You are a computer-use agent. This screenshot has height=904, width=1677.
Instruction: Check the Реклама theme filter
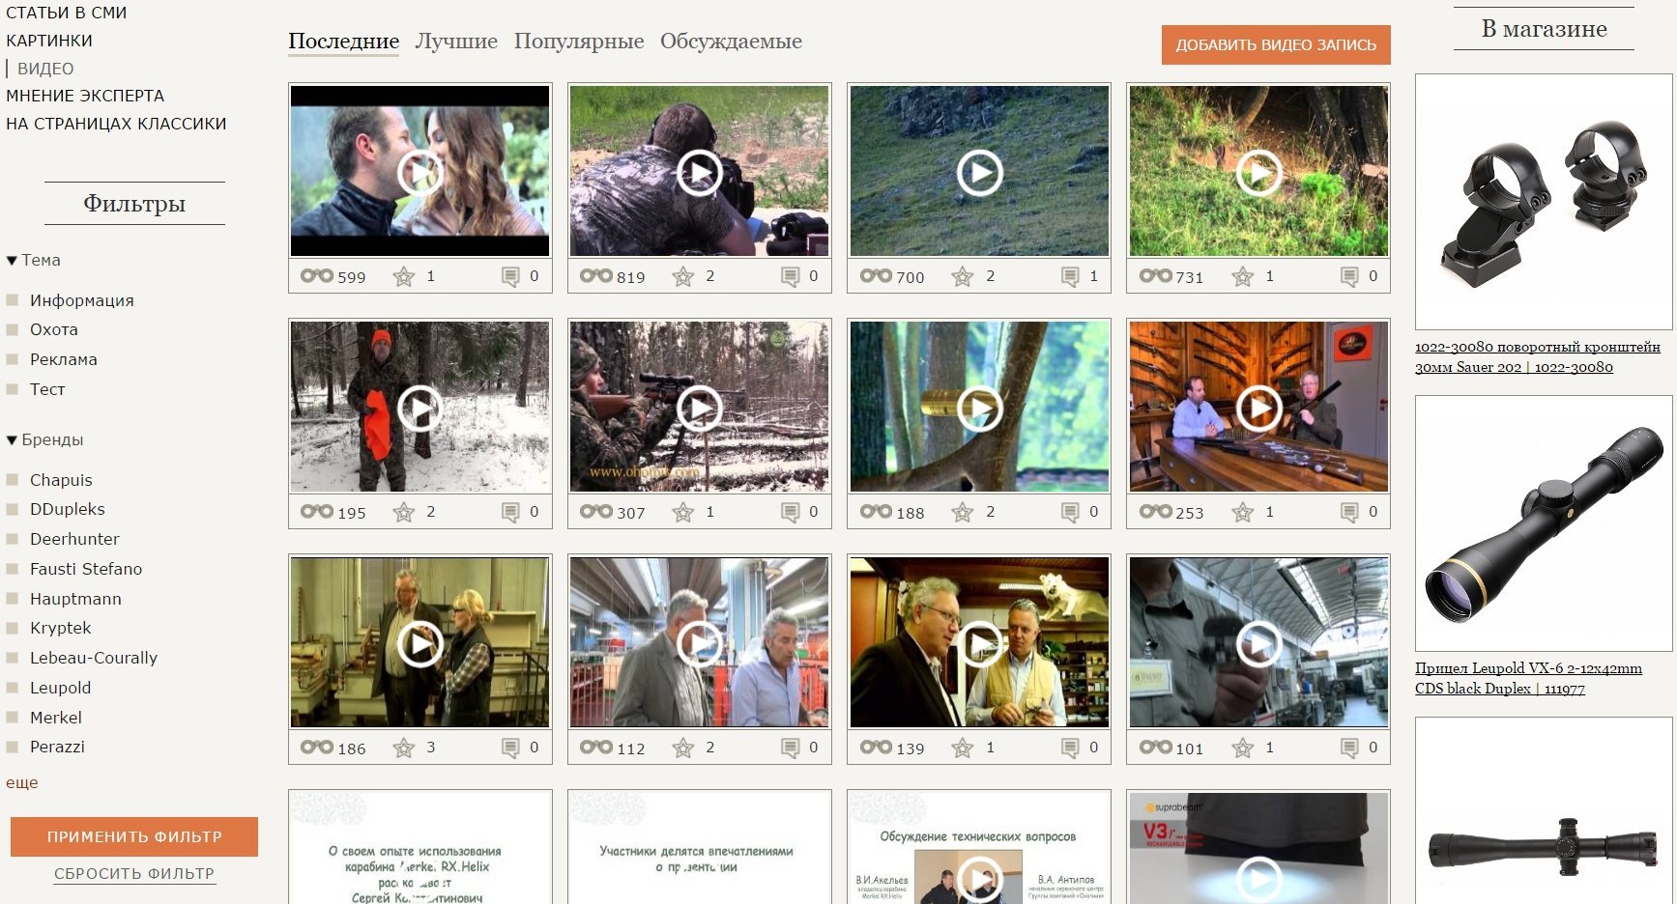coord(13,359)
